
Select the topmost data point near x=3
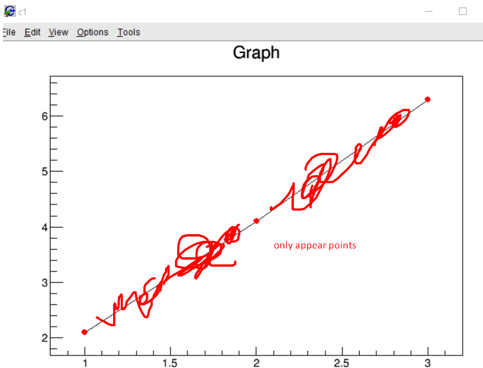coord(427,99)
